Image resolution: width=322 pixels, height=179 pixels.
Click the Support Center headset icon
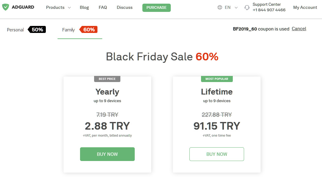(x=247, y=8)
